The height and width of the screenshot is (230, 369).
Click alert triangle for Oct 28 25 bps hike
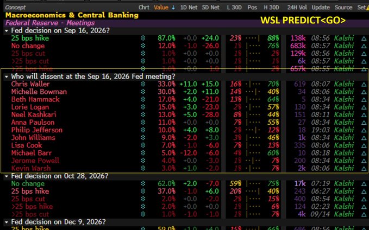coord(364,191)
